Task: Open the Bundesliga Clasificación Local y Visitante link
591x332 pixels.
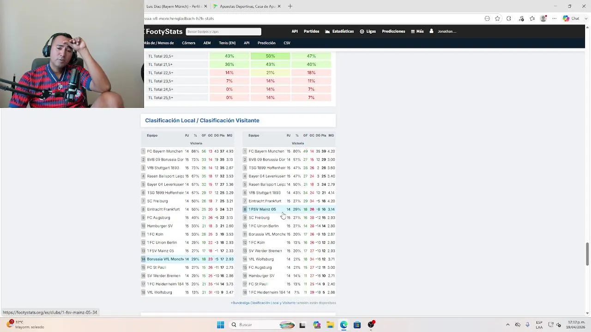Action: click(263, 303)
